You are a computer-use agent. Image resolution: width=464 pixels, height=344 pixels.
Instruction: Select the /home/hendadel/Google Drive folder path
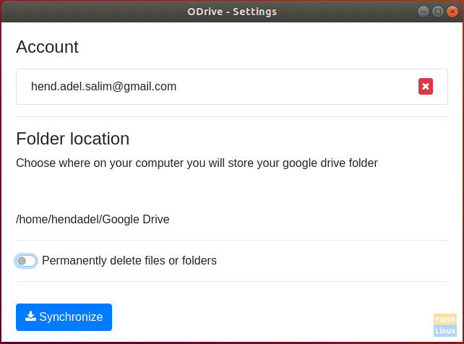[93, 219]
